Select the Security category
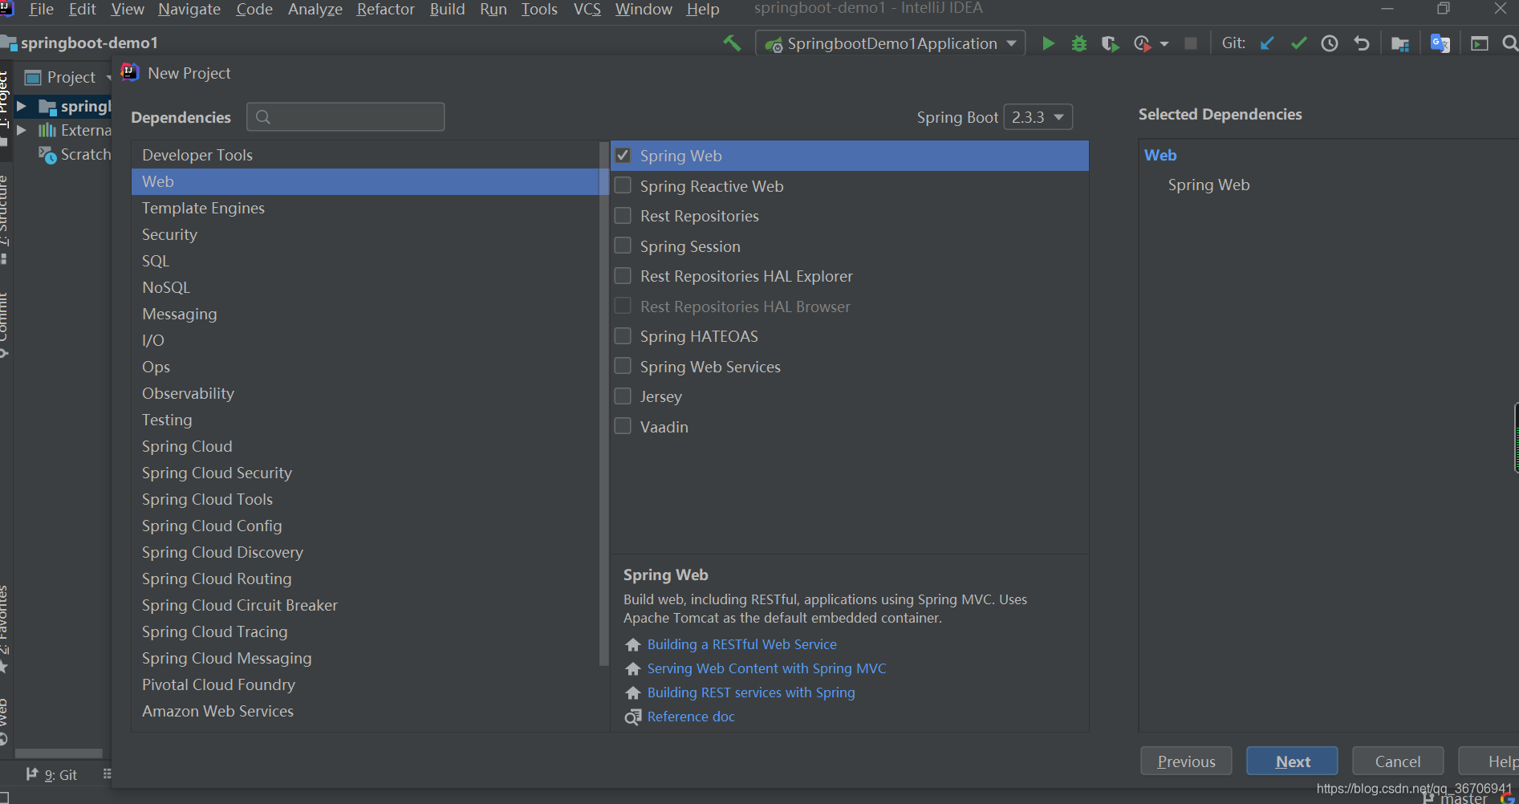The image size is (1519, 804). pyautogui.click(x=365, y=234)
